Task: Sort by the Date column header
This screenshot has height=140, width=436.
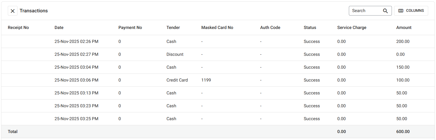Action: click(59, 28)
